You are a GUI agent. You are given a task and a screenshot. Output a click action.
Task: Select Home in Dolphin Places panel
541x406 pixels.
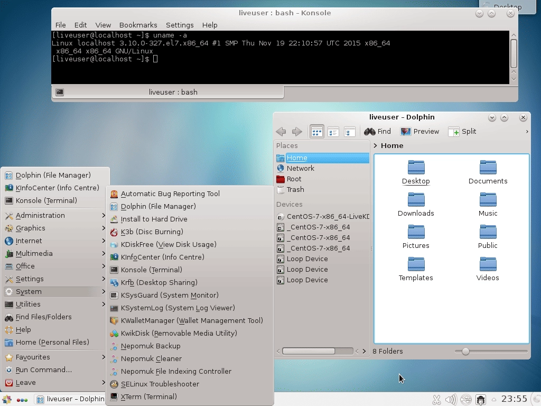(322, 158)
